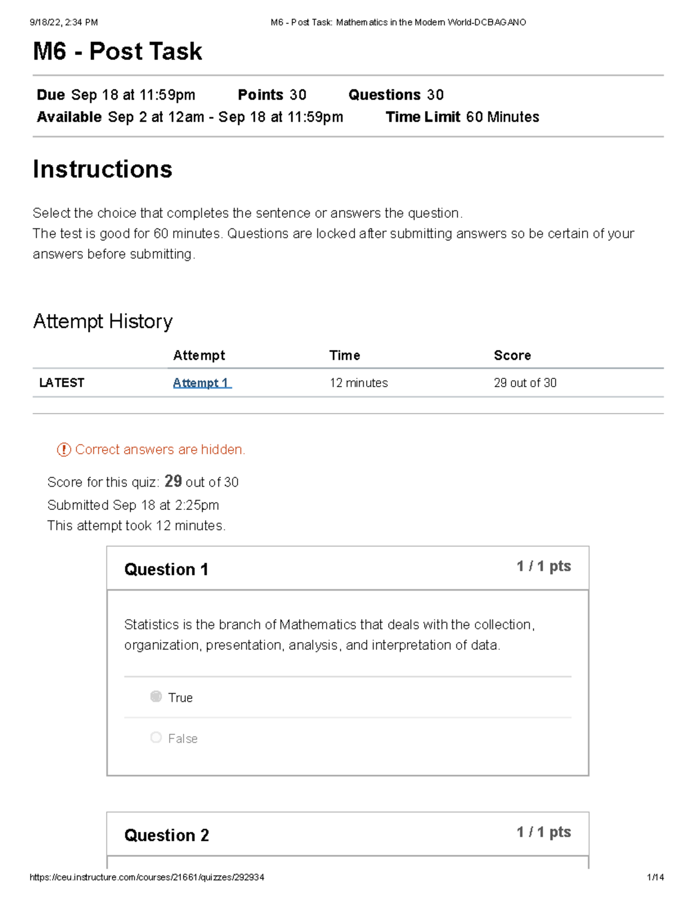Click the 29 out of 30 score cell
This screenshot has width=695, height=900.
525,383
